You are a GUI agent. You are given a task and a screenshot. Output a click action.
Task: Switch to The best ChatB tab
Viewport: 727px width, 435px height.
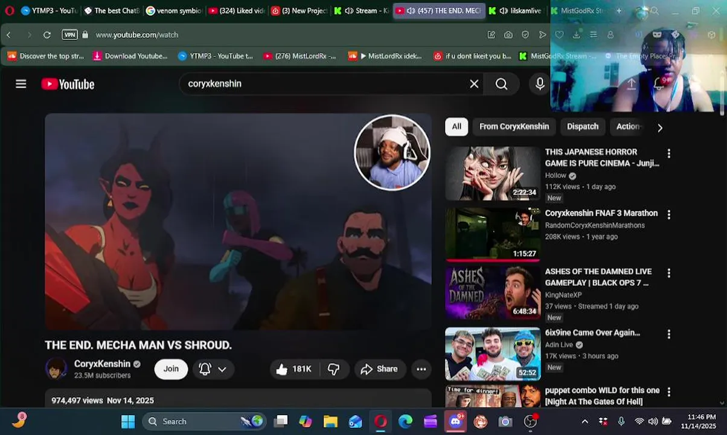pos(111,11)
